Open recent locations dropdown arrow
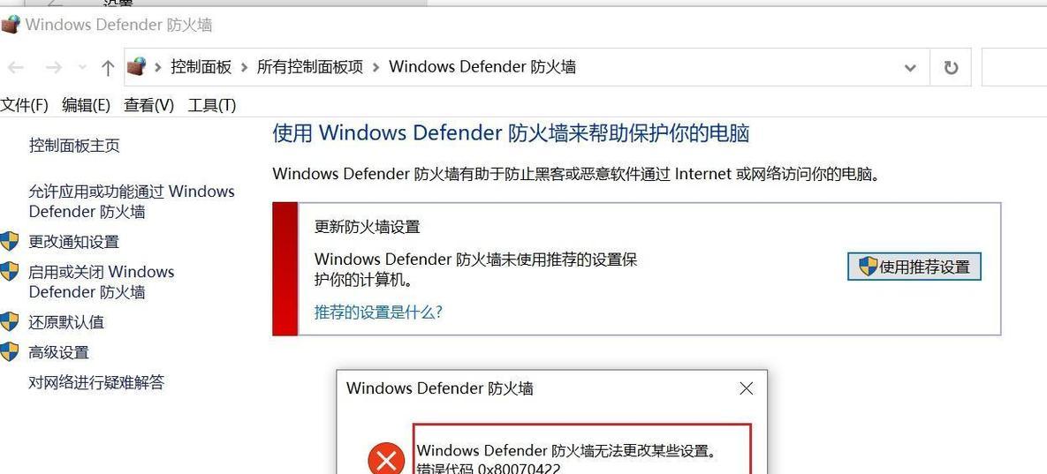This screenshot has width=1047, height=474. pos(83,67)
